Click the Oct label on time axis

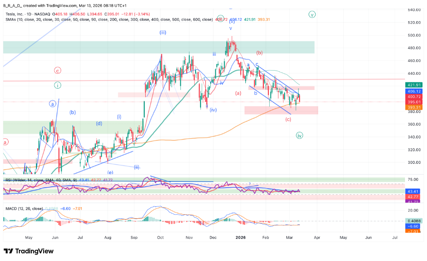(160, 237)
